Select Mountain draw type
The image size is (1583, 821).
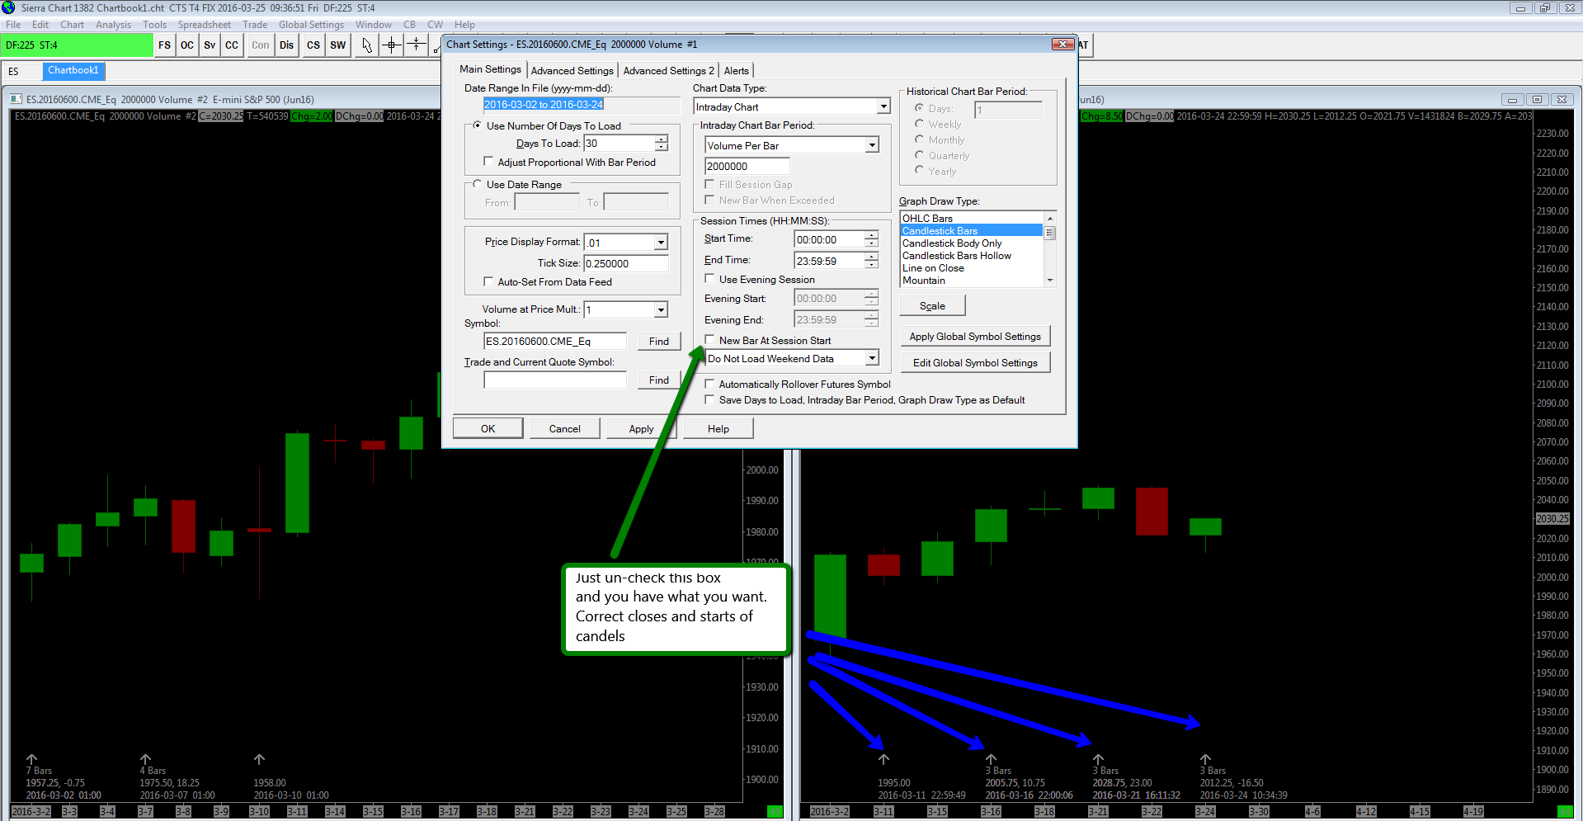[x=972, y=280]
